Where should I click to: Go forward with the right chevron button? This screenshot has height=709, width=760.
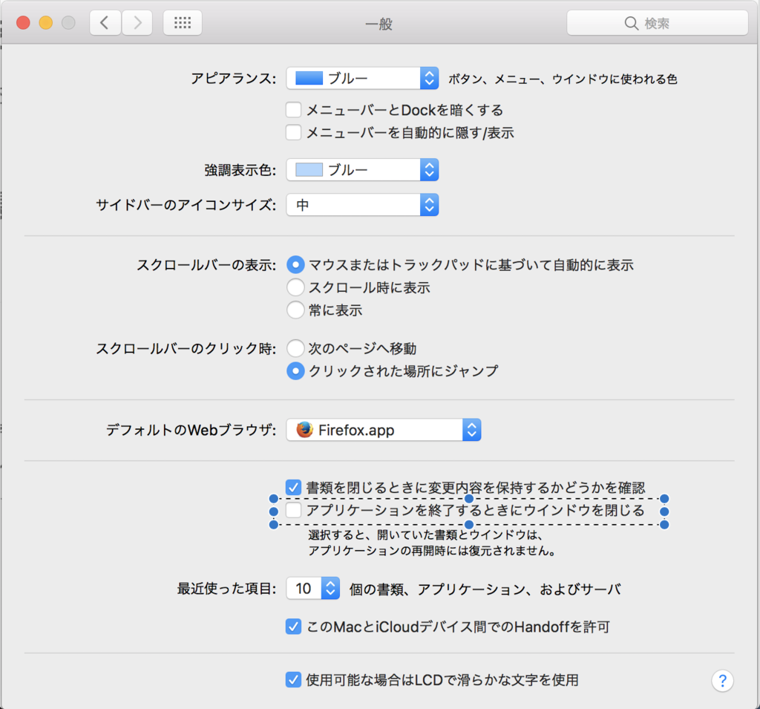point(137,23)
